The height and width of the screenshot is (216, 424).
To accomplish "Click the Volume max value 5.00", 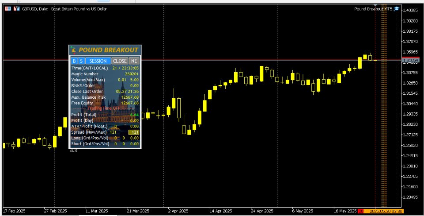I will point(134,80).
